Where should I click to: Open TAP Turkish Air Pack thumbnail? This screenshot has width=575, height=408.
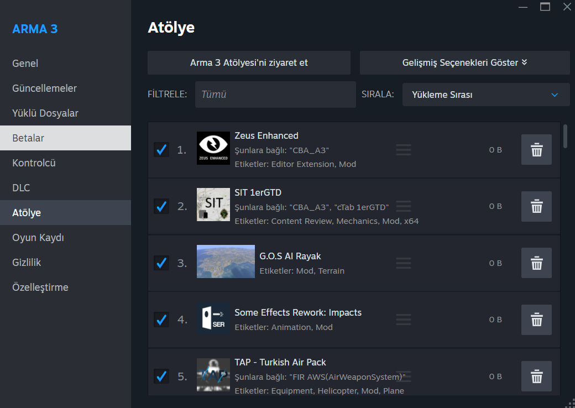[x=213, y=375]
